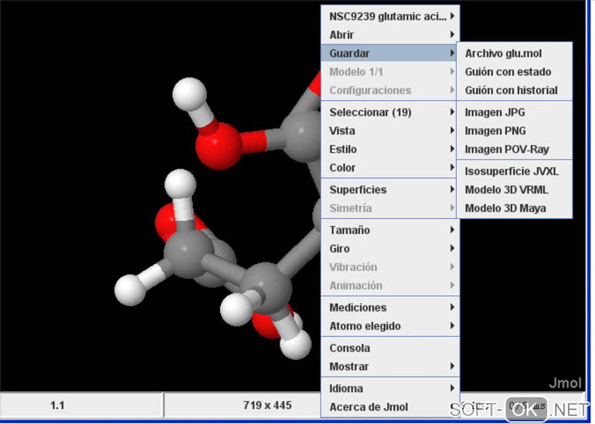Screen dimensions: 595x424
Task: Save Isosuperficie JVXL
Action: tap(514, 171)
